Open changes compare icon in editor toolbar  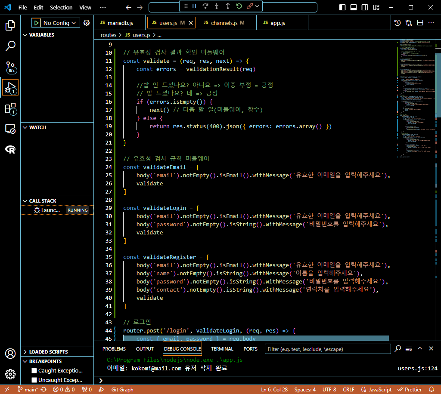[x=409, y=23]
